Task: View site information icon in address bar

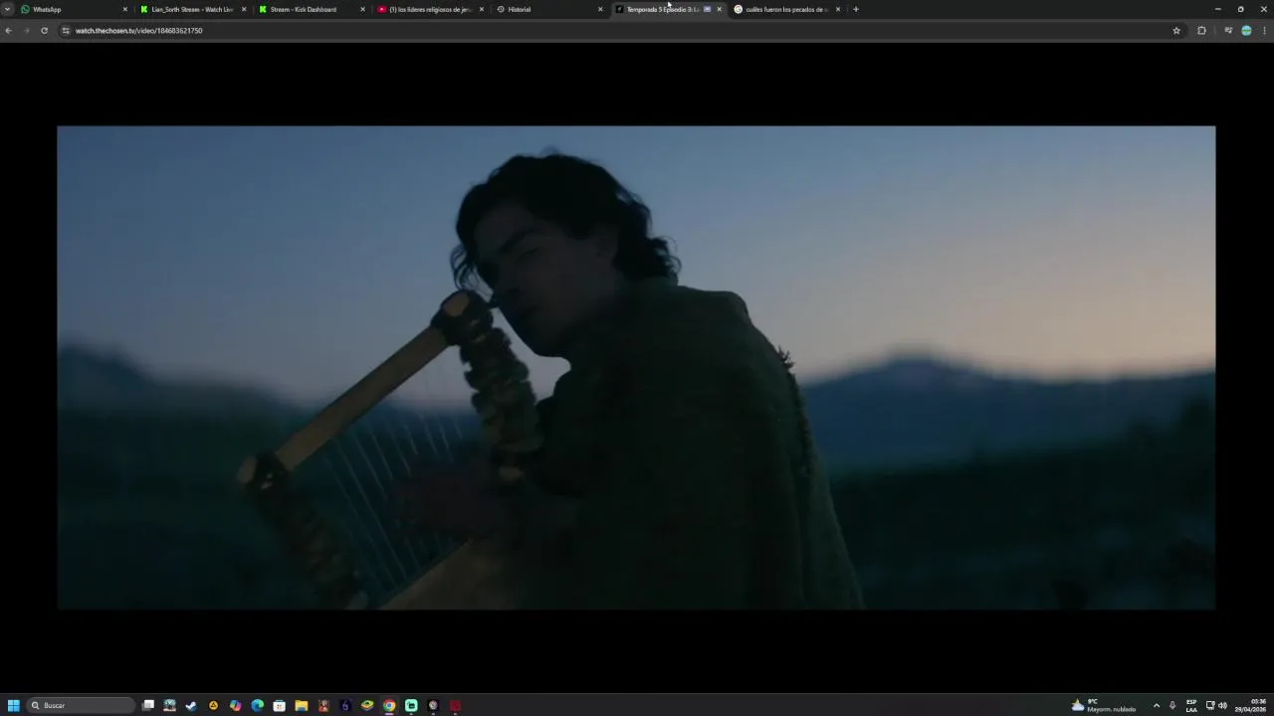Action: 66,31
